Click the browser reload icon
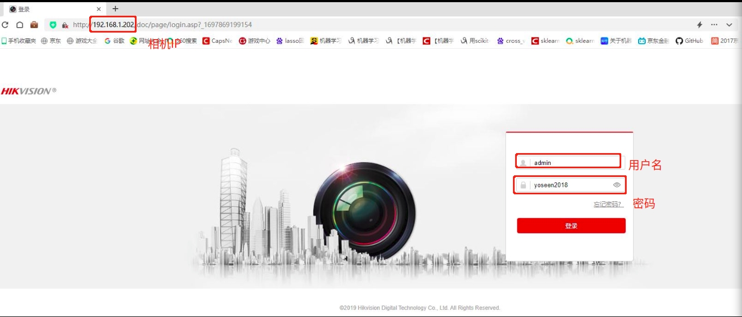The image size is (742, 317). [5, 25]
